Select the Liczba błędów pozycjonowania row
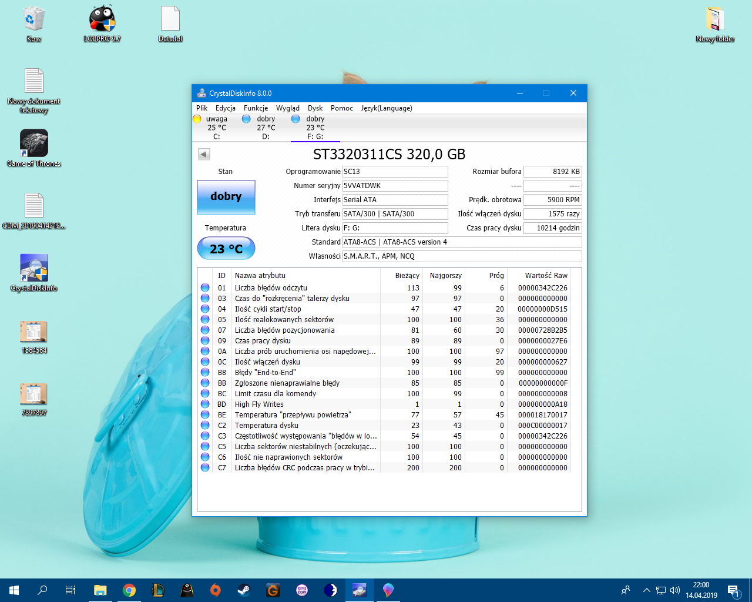This screenshot has width=752, height=602. 384,330
